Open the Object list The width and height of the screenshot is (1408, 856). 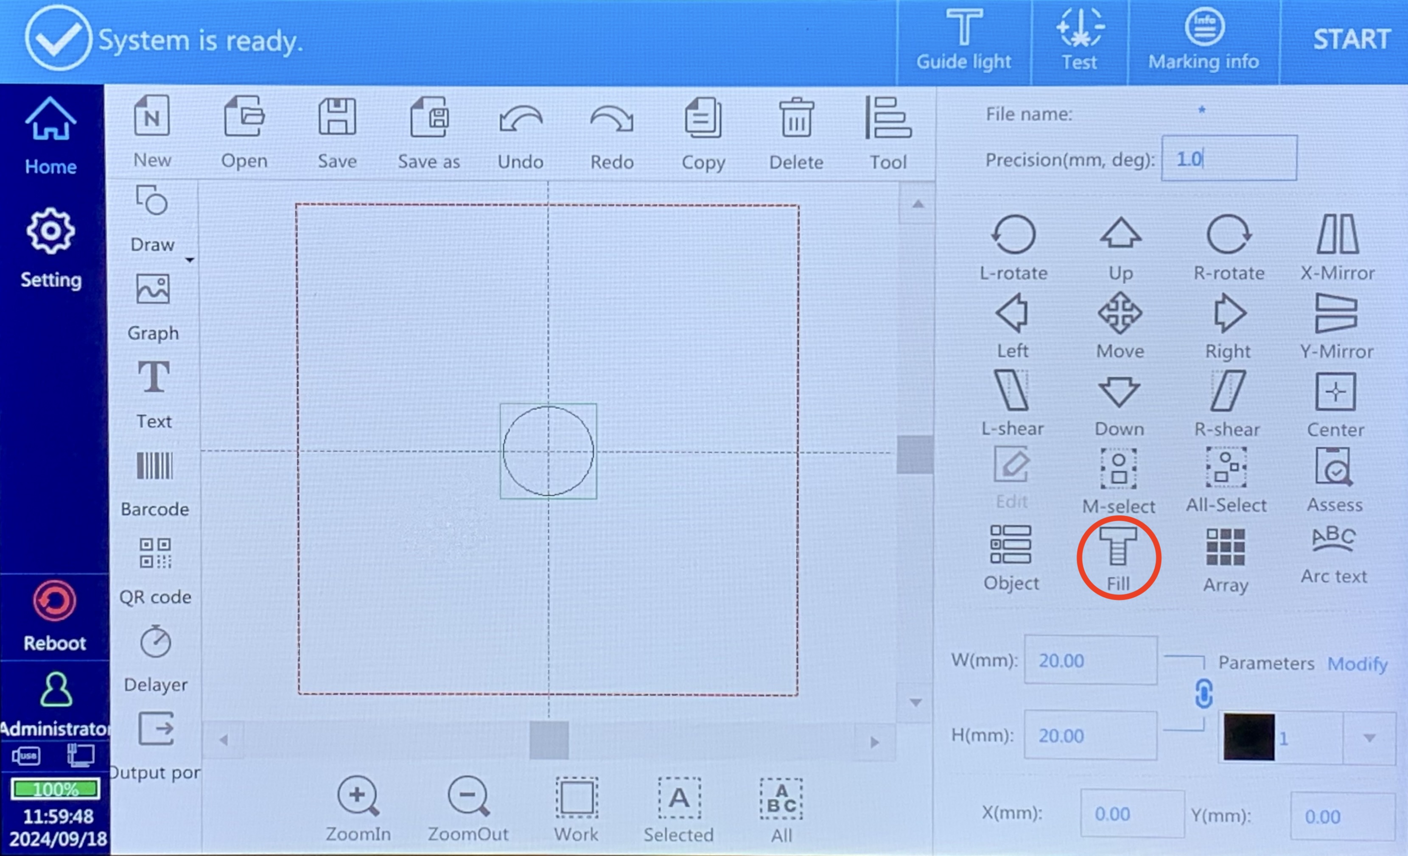coord(1011,559)
